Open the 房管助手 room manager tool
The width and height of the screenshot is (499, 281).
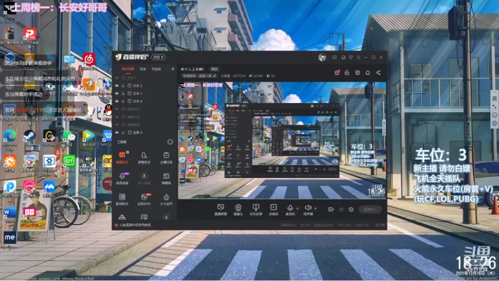pyautogui.click(x=144, y=158)
